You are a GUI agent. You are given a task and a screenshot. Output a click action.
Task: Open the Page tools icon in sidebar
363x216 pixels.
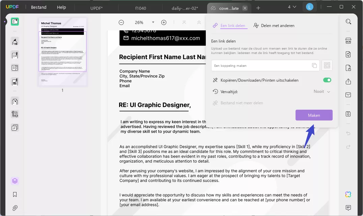15,102
